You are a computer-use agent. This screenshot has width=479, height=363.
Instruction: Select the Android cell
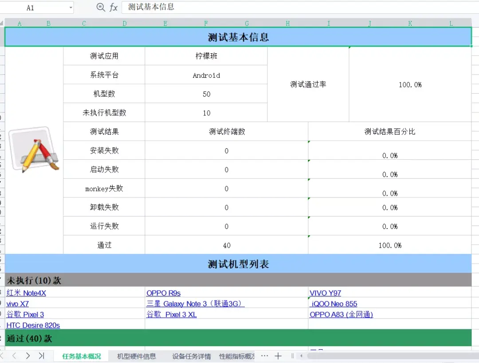[206, 75]
